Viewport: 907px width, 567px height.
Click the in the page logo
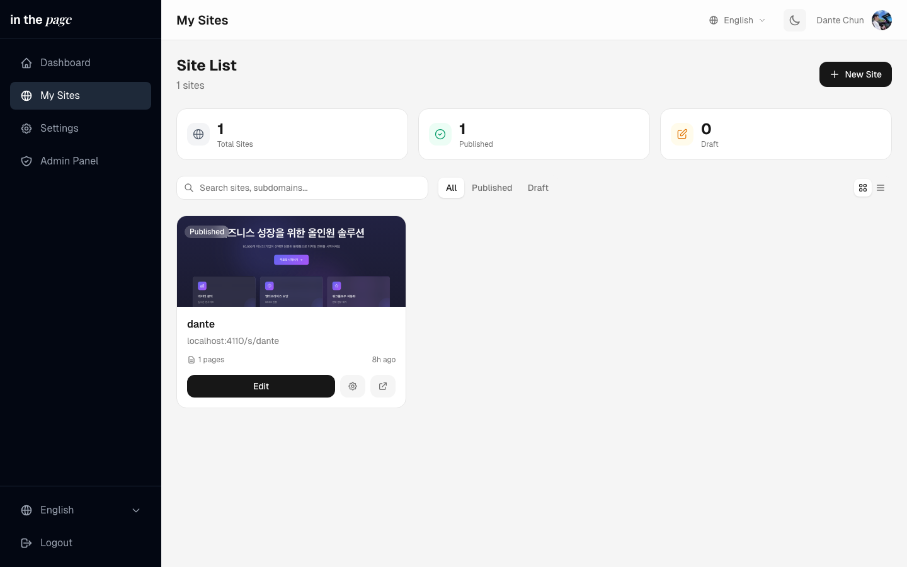(42, 20)
